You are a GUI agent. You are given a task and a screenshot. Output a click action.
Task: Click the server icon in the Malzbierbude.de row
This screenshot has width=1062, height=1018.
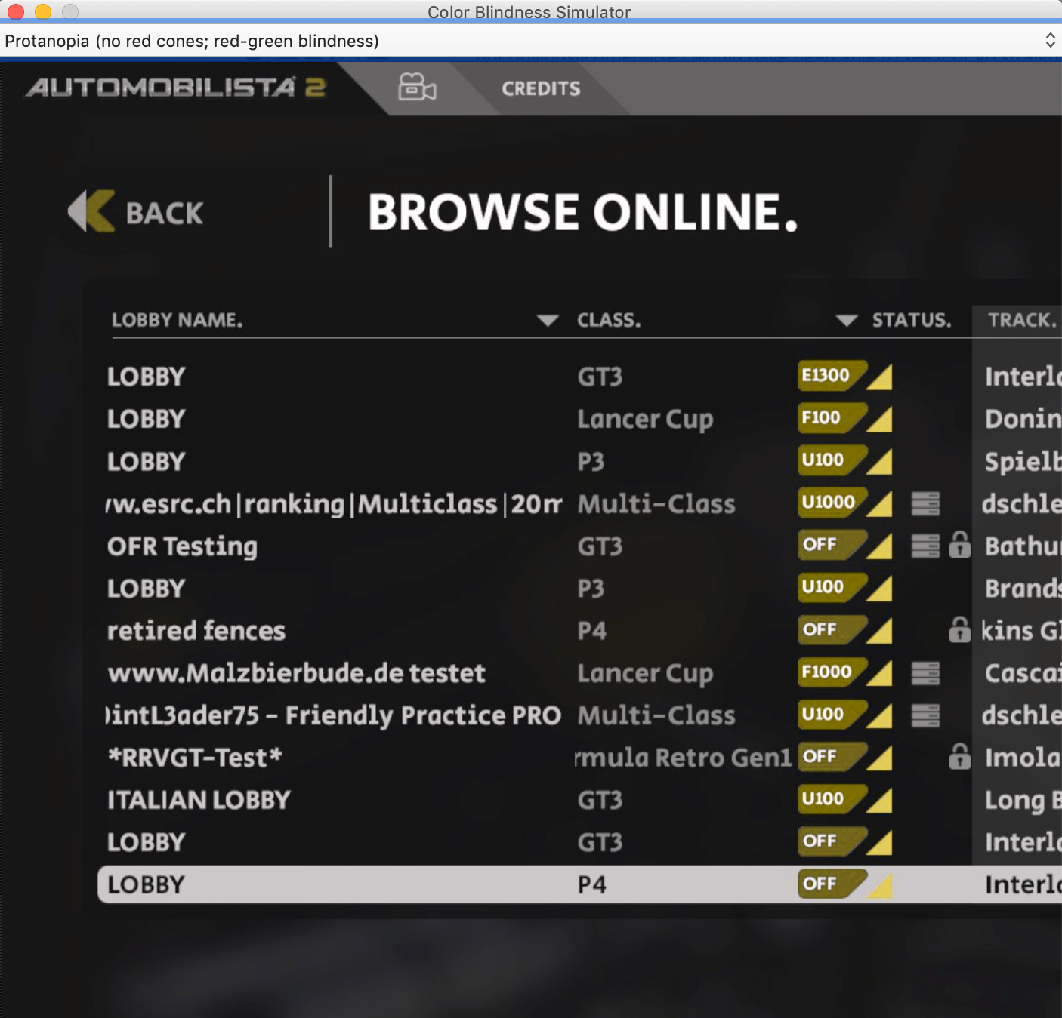925,672
